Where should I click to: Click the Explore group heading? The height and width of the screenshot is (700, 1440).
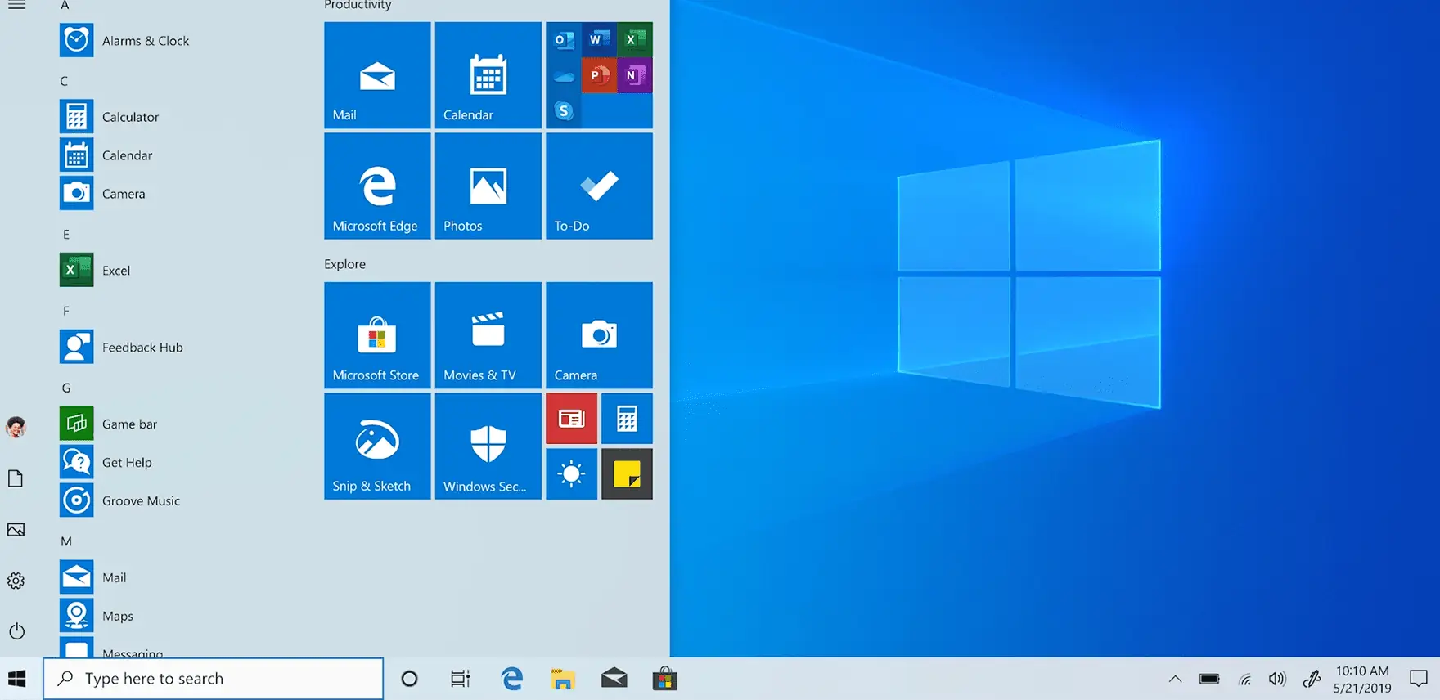tap(344, 264)
